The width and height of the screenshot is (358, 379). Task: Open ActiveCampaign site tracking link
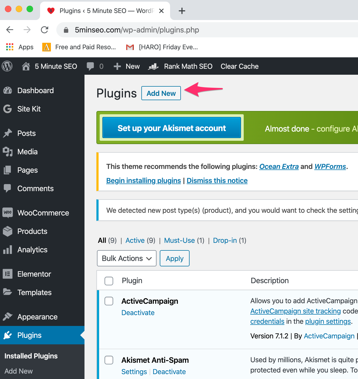[295, 311]
